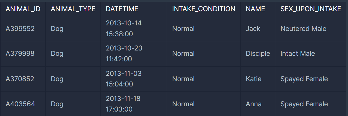The width and height of the screenshot is (348, 116).
Task: Select the name cell Katie
Action: [x=253, y=79]
